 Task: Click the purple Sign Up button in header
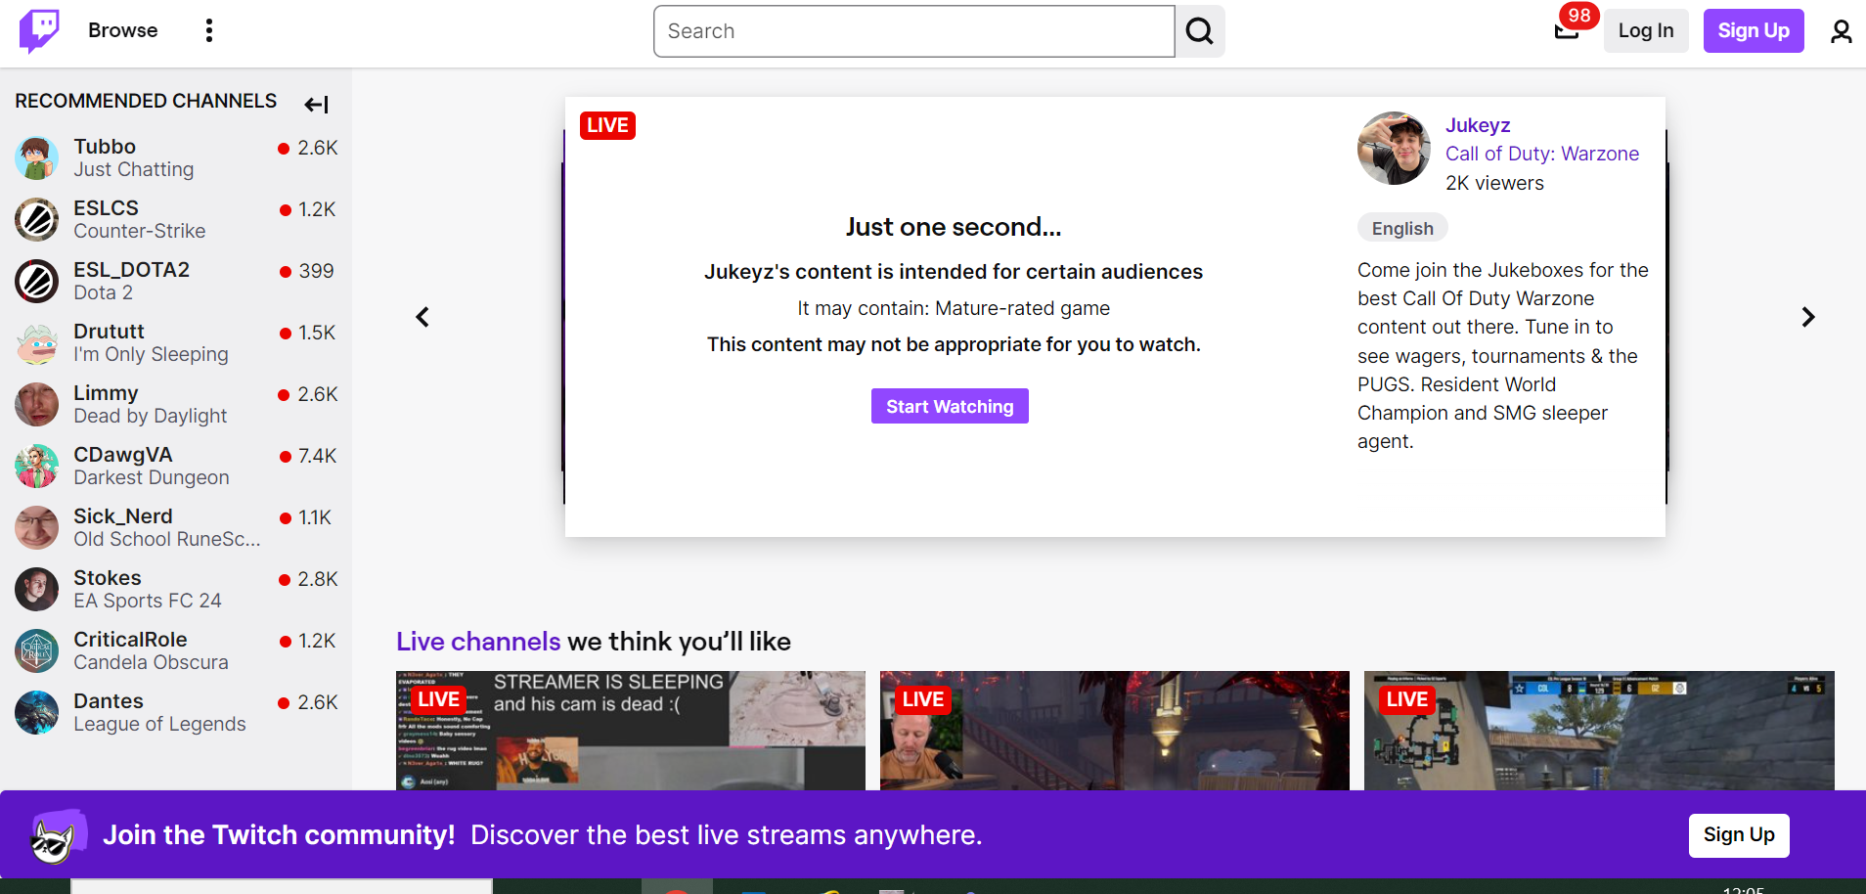1754,30
